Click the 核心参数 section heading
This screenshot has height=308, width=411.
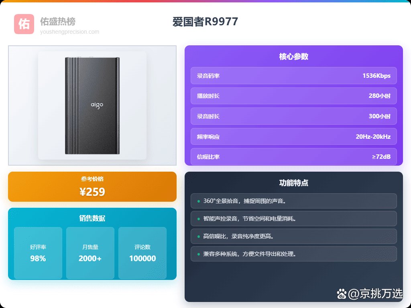[x=293, y=57]
